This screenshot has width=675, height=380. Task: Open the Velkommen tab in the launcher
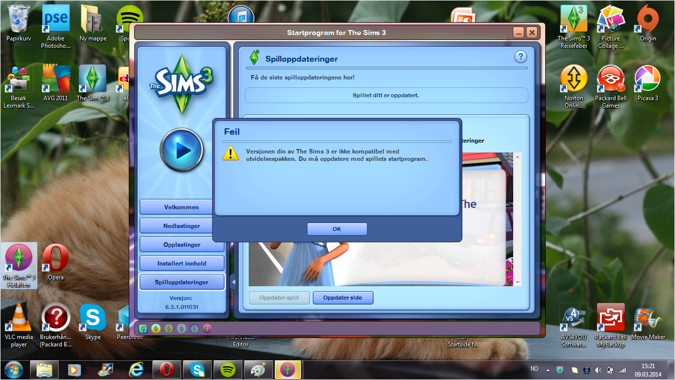[x=182, y=207]
